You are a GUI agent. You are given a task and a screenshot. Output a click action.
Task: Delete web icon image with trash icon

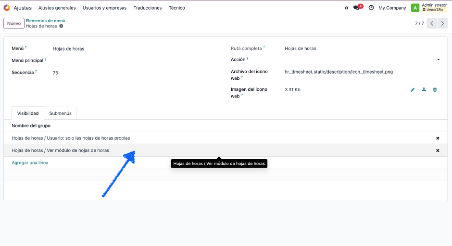coord(435,89)
